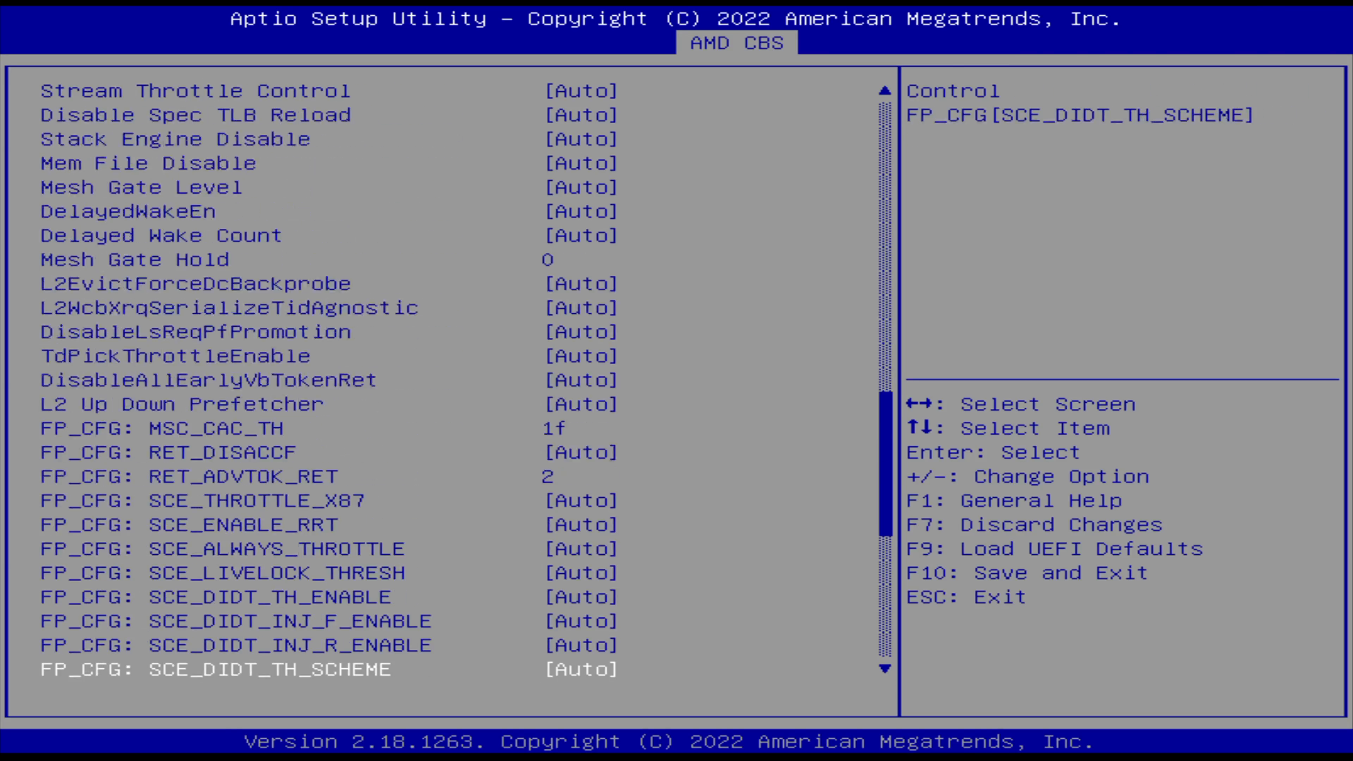Image resolution: width=1353 pixels, height=761 pixels.
Task: Click the F10: Save and Exit hint
Action: click(1027, 574)
